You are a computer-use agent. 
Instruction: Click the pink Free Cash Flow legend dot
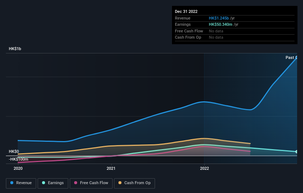tap(76, 183)
